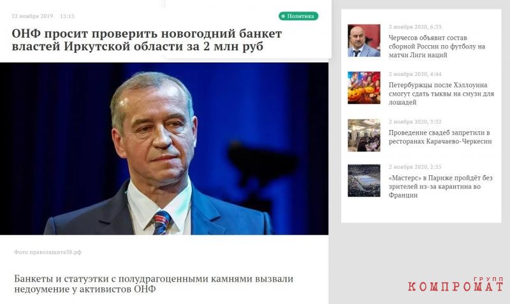
Task: Click the timestamp 2 ноября 2020, 2:25
Action: (x=415, y=167)
